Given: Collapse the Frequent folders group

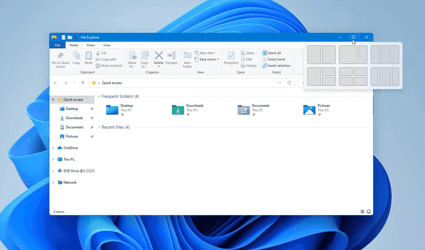Looking at the screenshot, I should 99,96.
